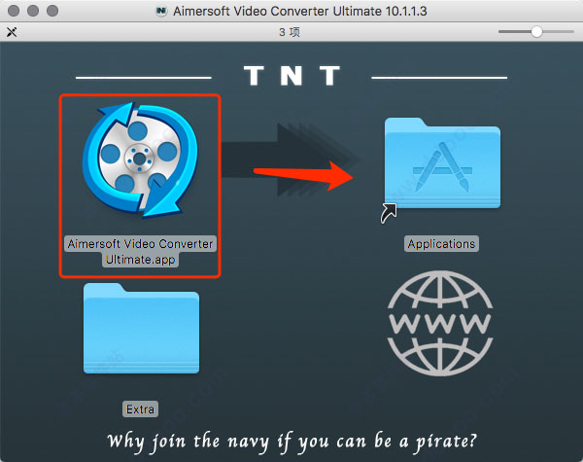The width and height of the screenshot is (583, 462).
Task: Close the disk image window
Action: click(14, 11)
